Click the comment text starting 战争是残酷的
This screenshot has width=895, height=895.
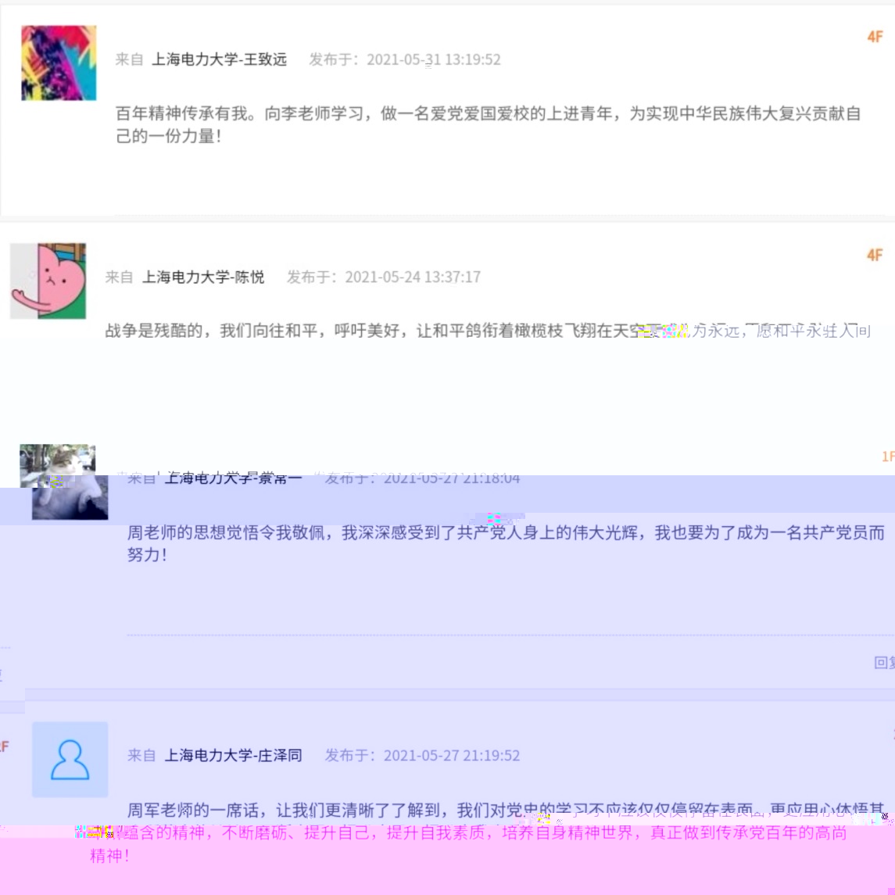(x=488, y=331)
